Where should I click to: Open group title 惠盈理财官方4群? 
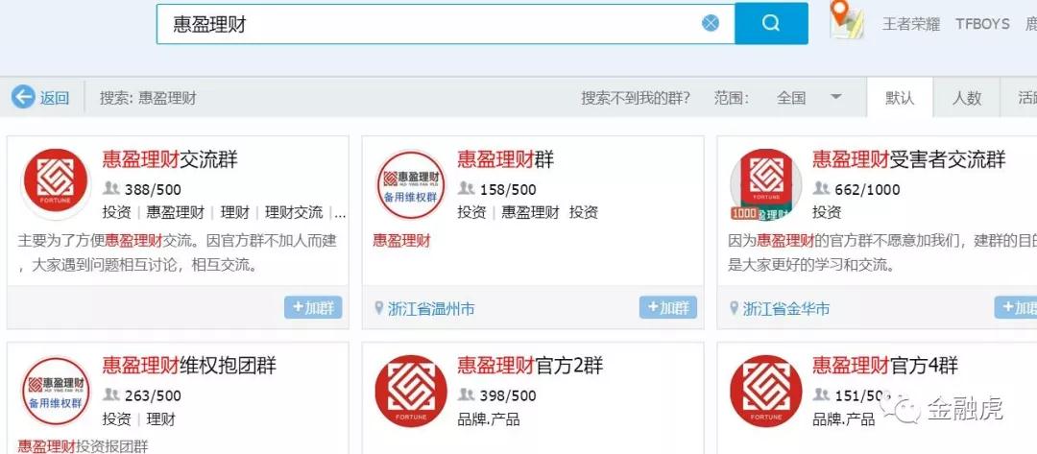pos(885,366)
